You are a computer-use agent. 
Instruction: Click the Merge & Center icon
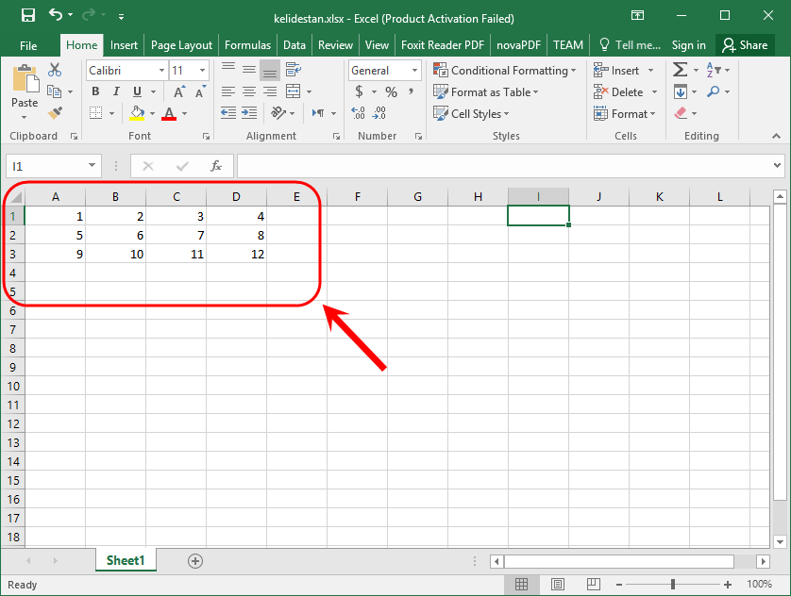294,91
